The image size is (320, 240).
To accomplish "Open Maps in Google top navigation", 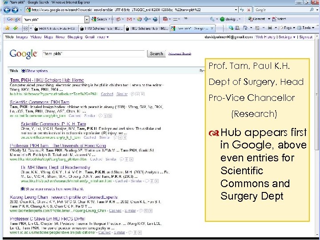I will (48, 37).
